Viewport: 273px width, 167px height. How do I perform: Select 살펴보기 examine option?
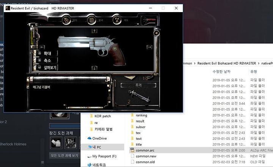pyautogui.click(x=47, y=68)
